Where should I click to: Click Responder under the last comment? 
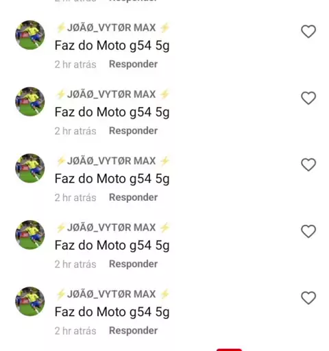[x=133, y=330]
